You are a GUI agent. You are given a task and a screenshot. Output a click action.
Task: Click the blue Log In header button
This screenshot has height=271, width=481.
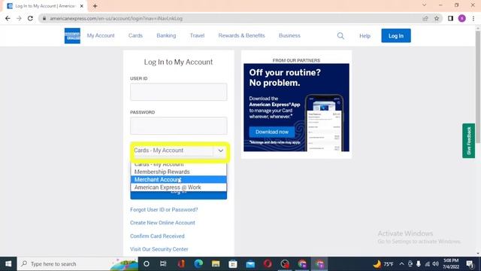[x=396, y=35]
